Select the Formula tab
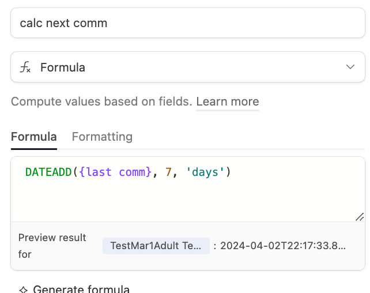The width and height of the screenshot is (370, 293). click(34, 137)
